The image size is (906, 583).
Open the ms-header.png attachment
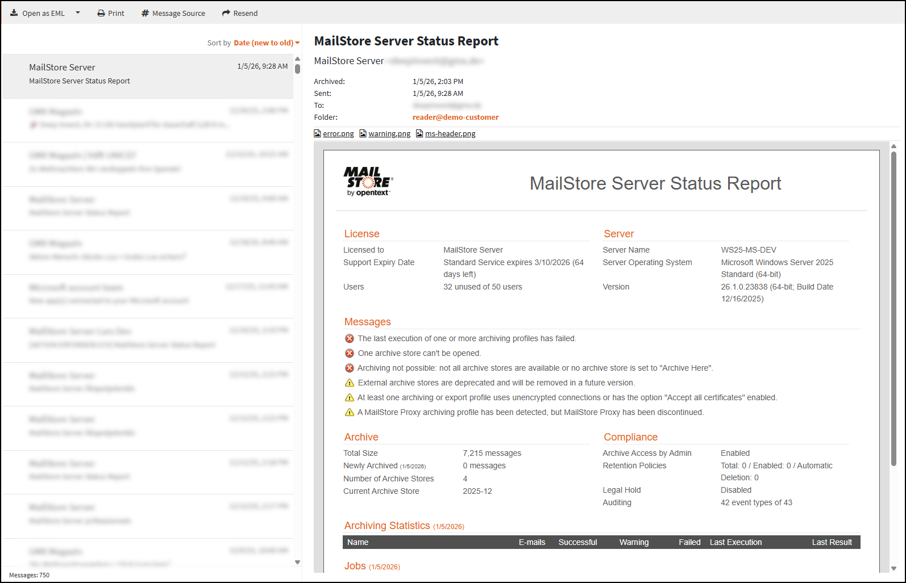coord(450,134)
